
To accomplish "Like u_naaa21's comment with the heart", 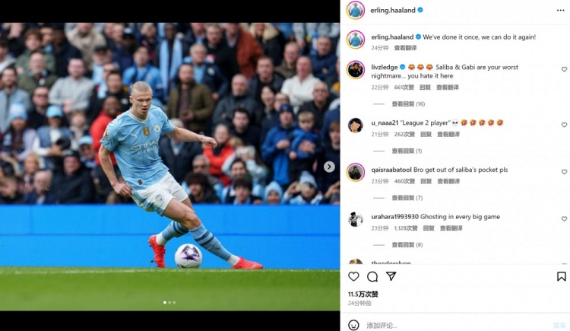I will (x=564, y=125).
